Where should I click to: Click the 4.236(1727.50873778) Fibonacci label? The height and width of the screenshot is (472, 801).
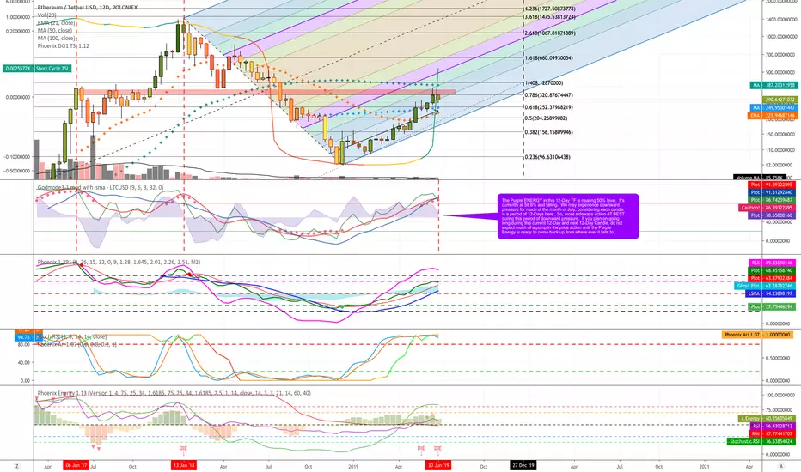pyautogui.click(x=550, y=9)
